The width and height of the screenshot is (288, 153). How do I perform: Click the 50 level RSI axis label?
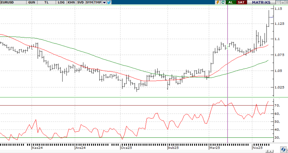(x=277, y=122)
